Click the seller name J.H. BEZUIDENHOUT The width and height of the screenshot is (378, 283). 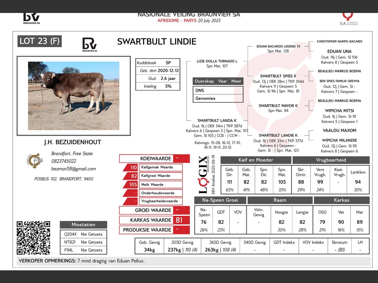[x=73, y=142]
